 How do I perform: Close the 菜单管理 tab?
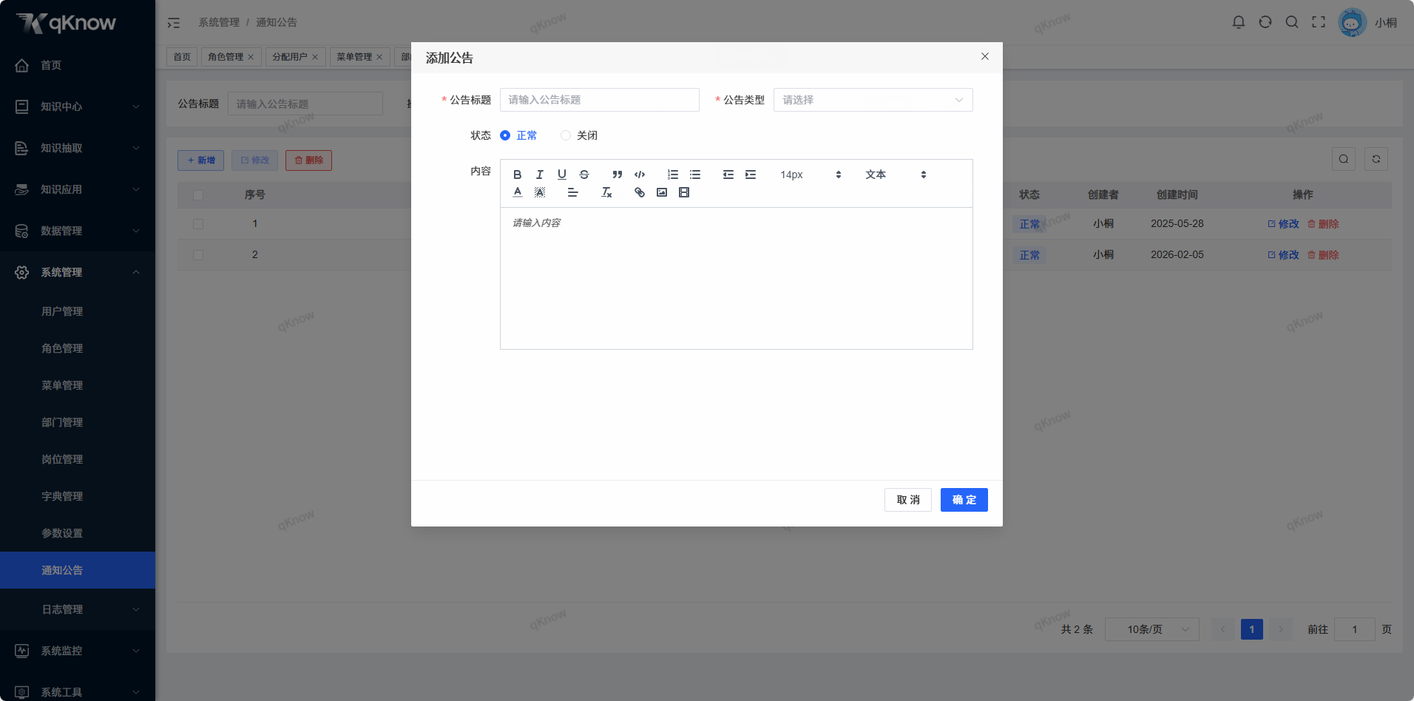tap(379, 57)
